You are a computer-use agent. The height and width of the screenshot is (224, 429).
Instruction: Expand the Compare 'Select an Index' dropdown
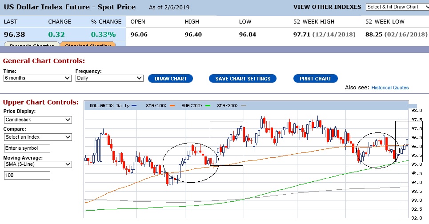[x=38, y=137]
